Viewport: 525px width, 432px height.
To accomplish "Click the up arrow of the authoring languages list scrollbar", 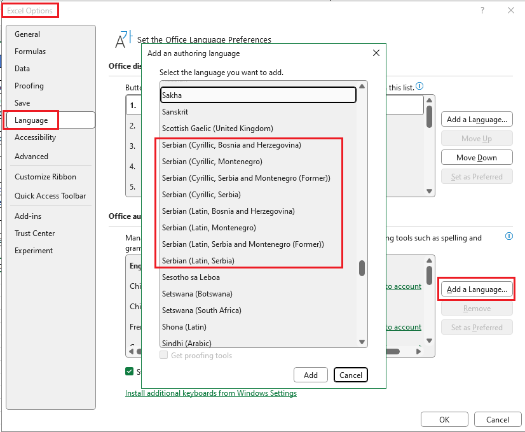I will tap(429, 260).
